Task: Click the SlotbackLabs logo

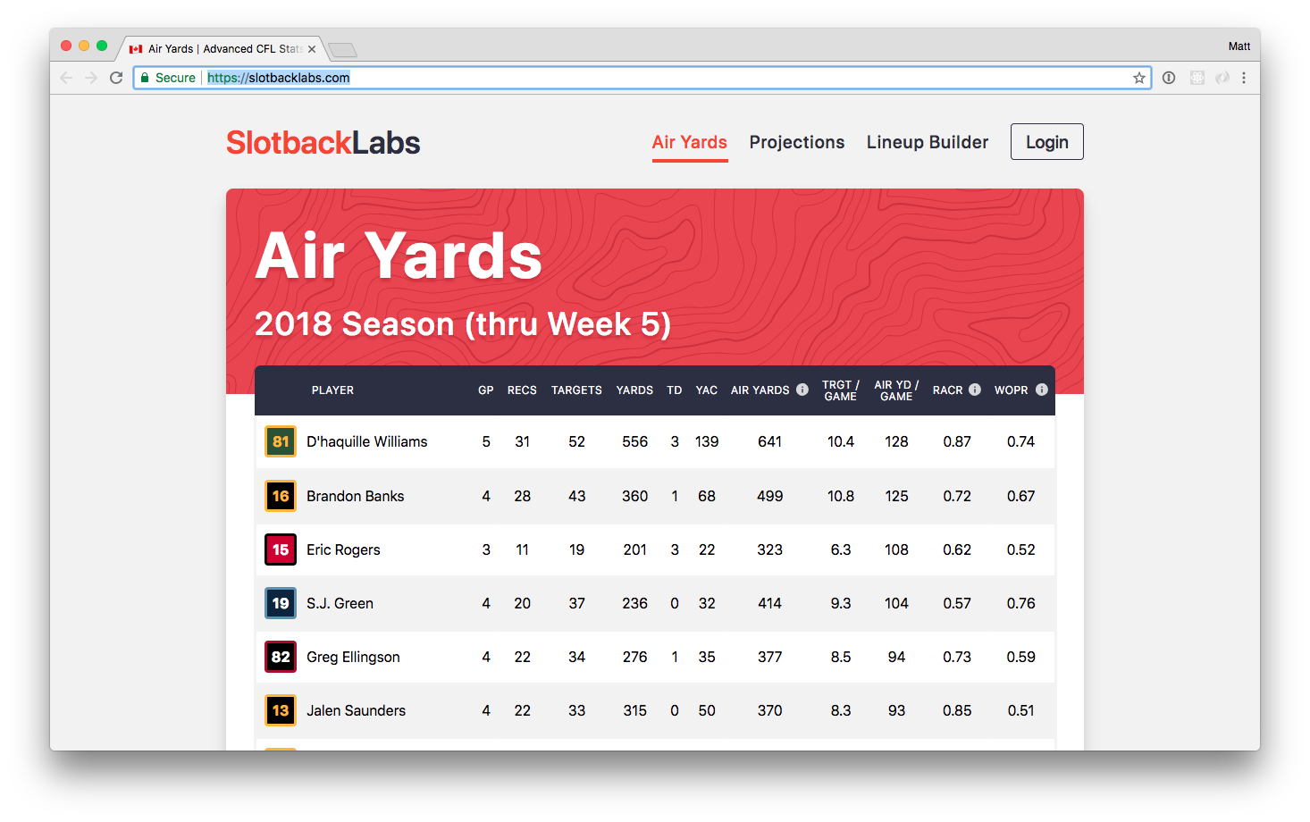Action: pos(323,143)
